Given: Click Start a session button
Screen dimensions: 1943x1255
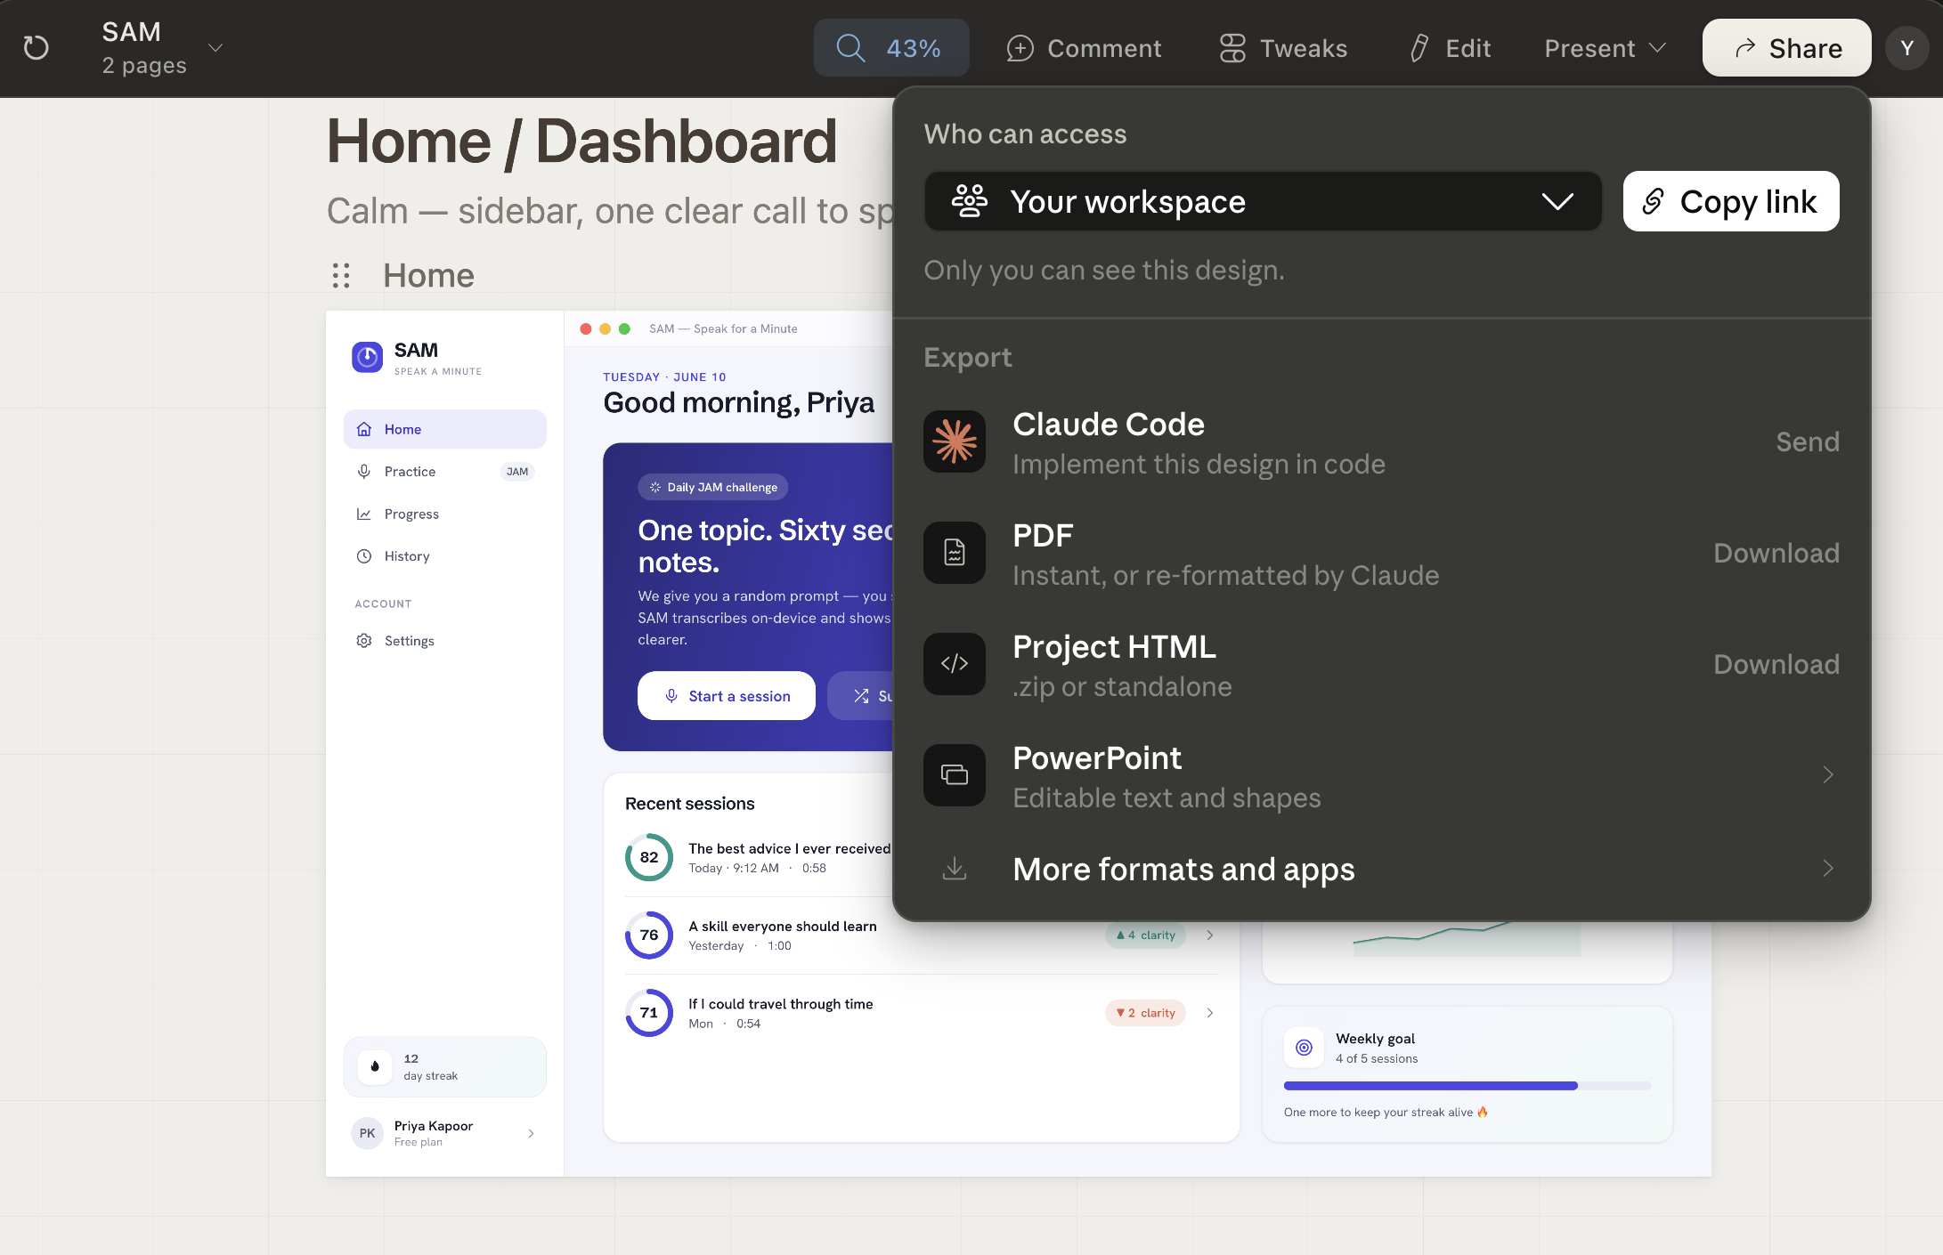Looking at the screenshot, I should pyautogui.click(x=727, y=696).
